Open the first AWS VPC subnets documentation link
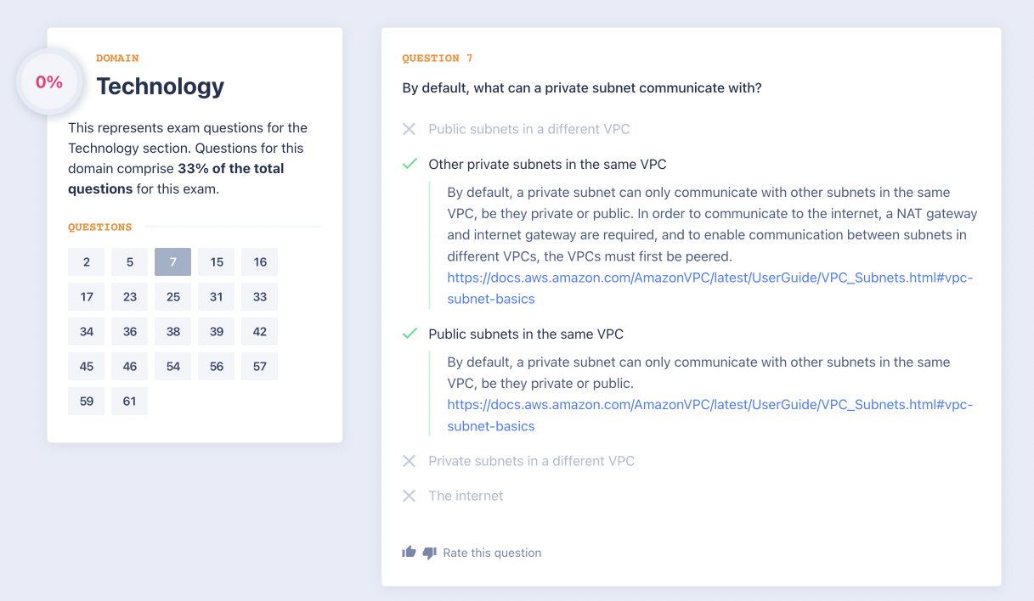Image resolution: width=1034 pixels, height=601 pixels. [x=709, y=278]
